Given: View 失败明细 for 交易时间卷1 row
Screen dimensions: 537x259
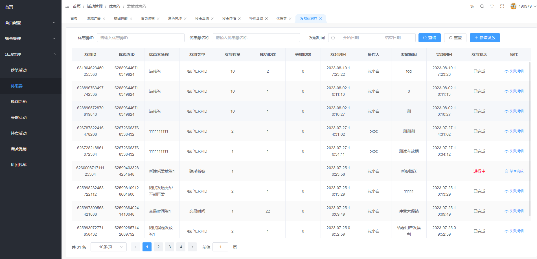Looking at the screenshot, I should [x=514, y=211].
